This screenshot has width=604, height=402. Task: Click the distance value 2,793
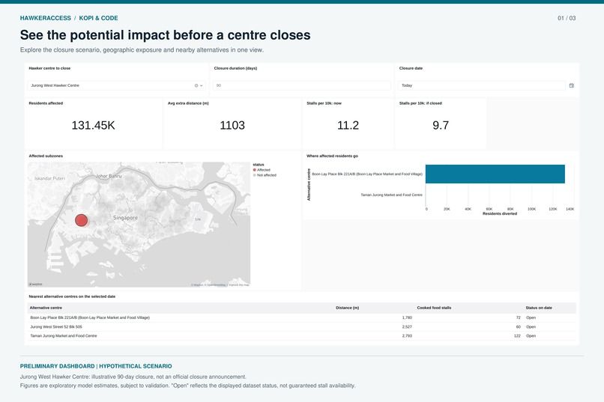point(407,336)
